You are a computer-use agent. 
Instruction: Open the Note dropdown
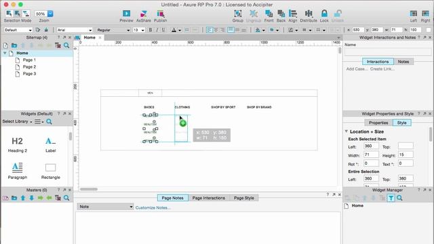tap(105, 207)
